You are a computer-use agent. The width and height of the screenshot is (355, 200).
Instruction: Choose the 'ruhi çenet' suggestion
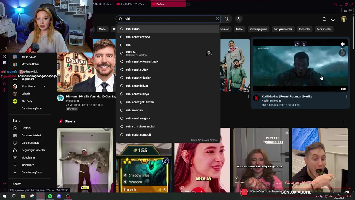[x=168, y=29]
